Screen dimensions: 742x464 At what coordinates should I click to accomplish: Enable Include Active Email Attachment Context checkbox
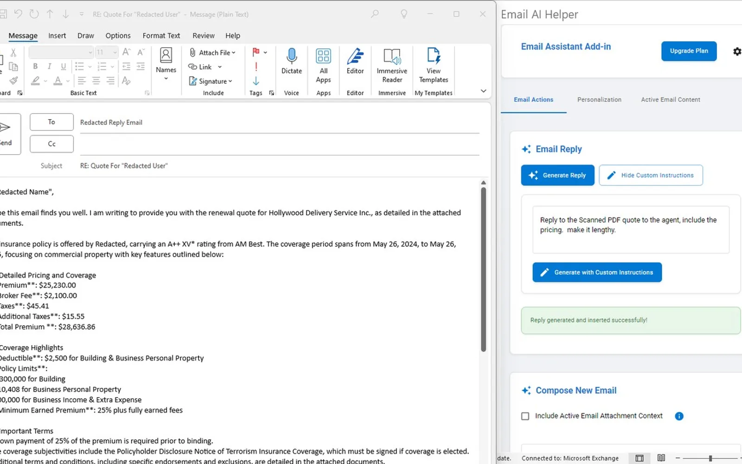(x=525, y=416)
